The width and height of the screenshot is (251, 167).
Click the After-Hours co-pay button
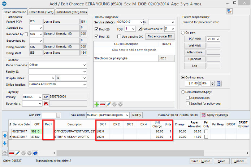click(195, 52)
